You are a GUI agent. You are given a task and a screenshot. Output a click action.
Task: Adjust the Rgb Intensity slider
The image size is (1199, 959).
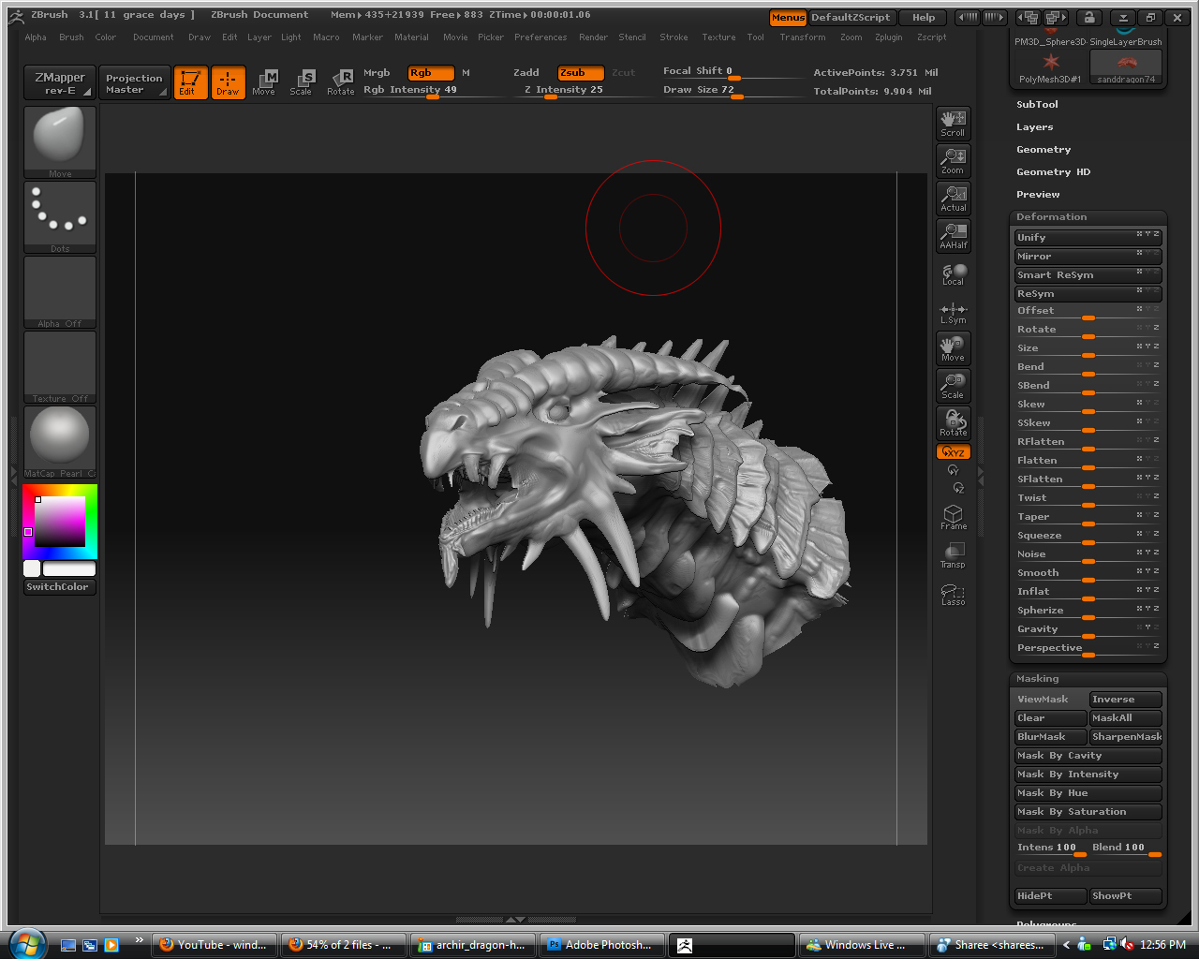click(431, 91)
